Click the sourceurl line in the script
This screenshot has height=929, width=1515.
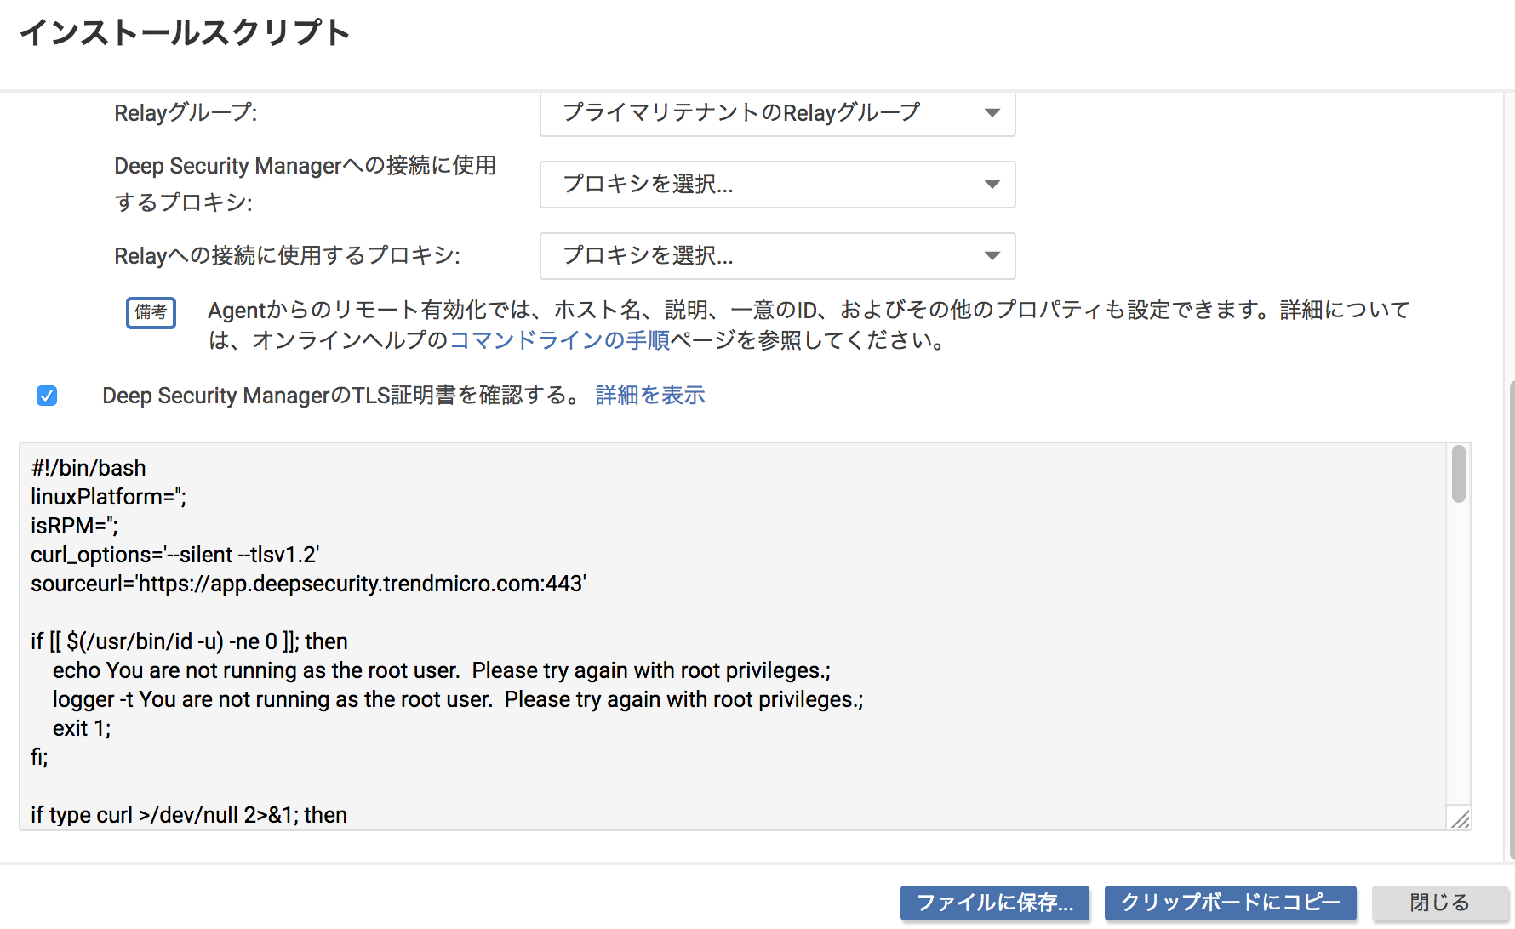click(308, 584)
